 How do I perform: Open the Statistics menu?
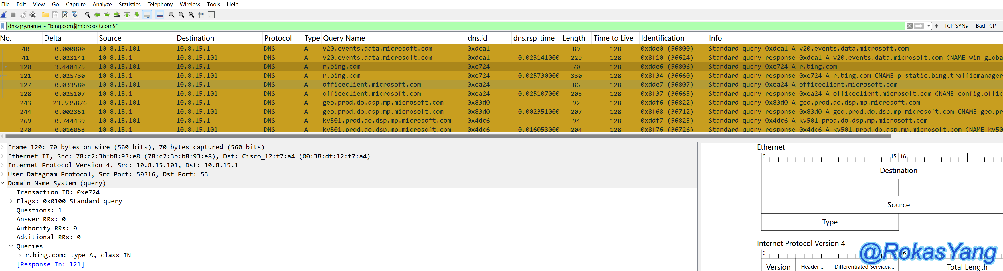click(x=129, y=4)
